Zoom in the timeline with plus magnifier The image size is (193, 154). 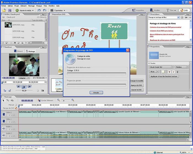click(73, 100)
